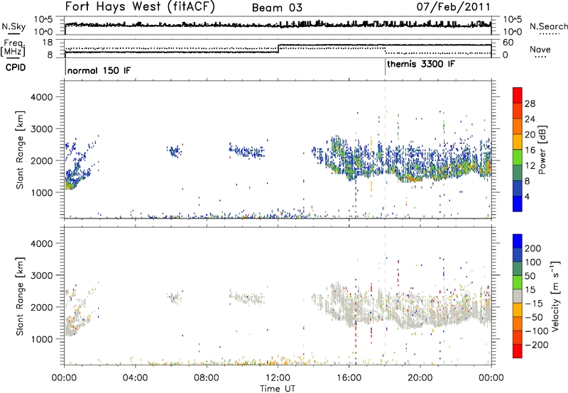Click the '60' Nave axis tick
Screen dimensions: 568x393
508,43
